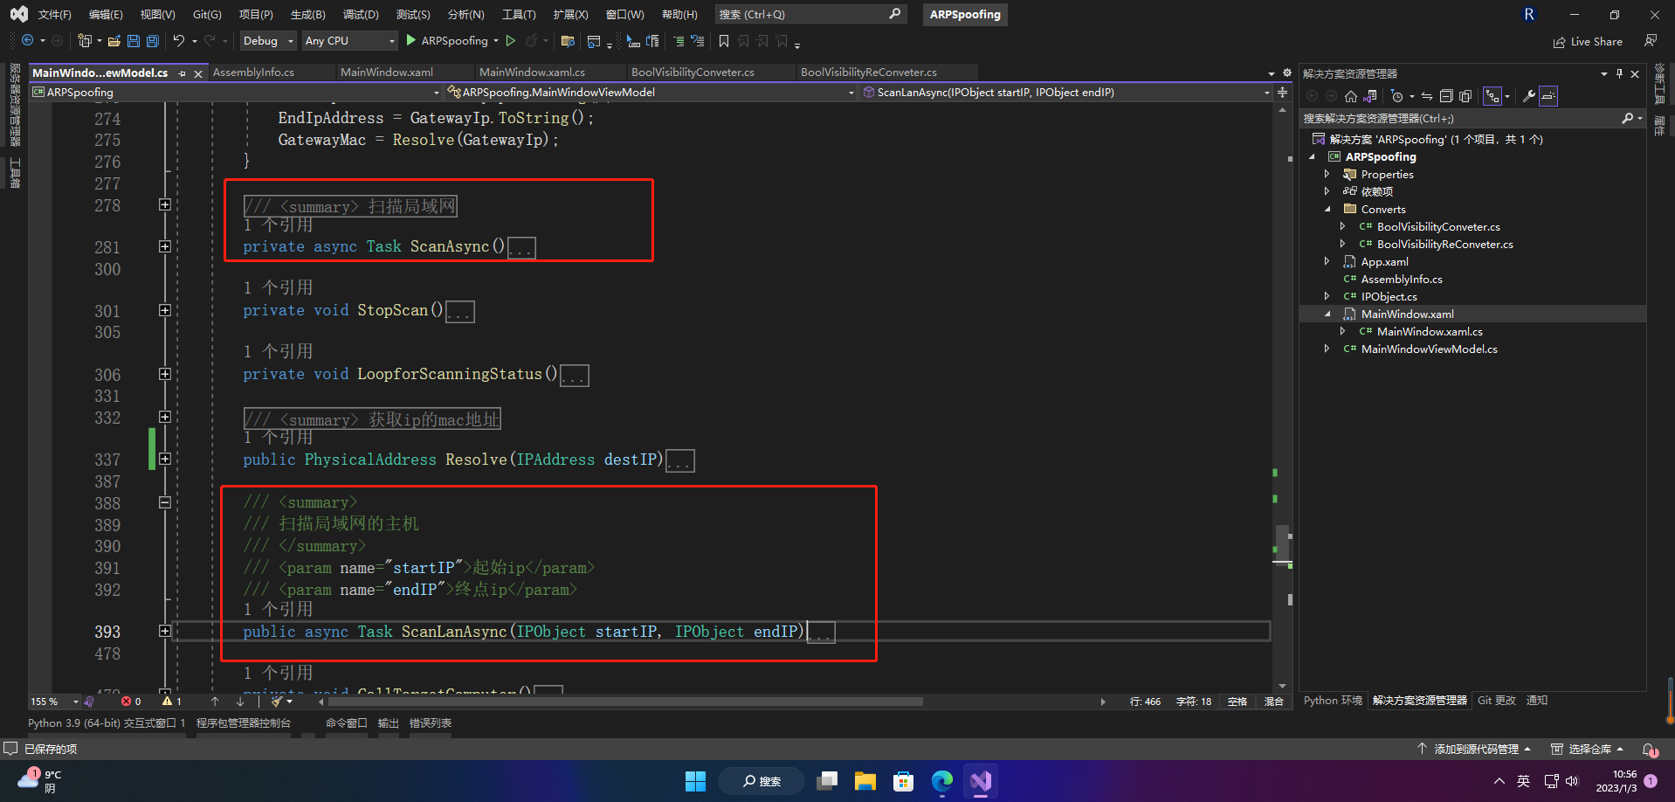Undo the last edit
Image resolution: width=1675 pixels, height=802 pixels.
tap(179, 40)
